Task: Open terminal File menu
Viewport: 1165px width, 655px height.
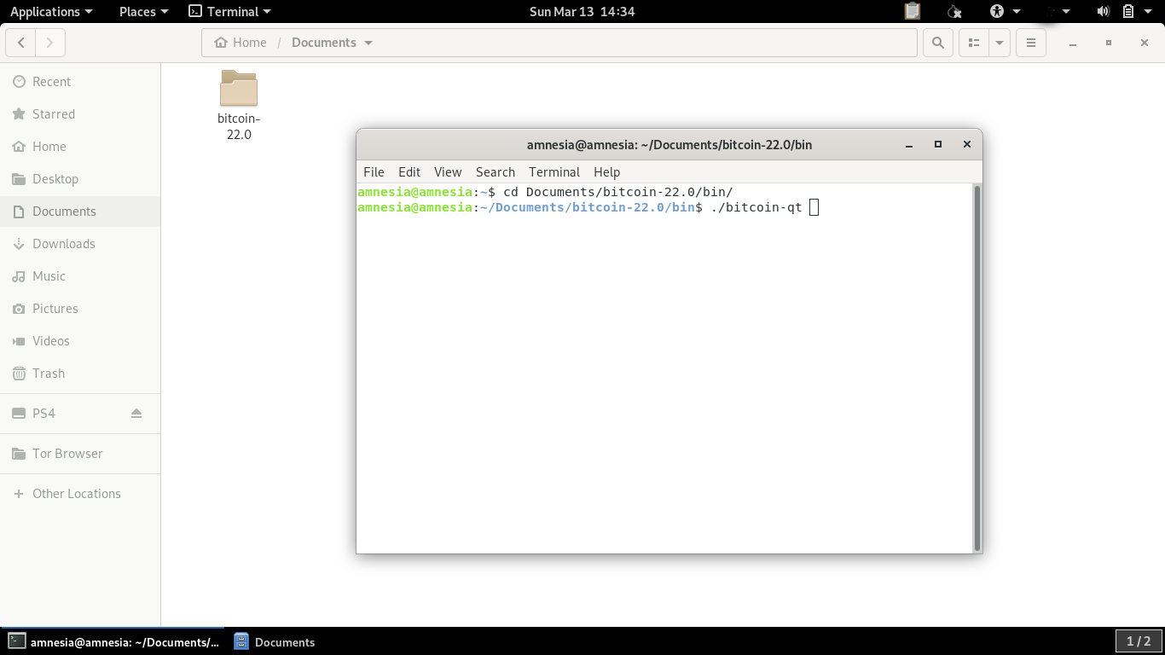Action: click(x=374, y=172)
